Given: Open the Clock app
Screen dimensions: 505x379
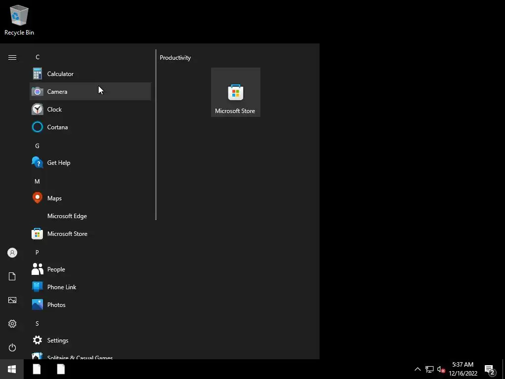Looking at the screenshot, I should 90,109.
